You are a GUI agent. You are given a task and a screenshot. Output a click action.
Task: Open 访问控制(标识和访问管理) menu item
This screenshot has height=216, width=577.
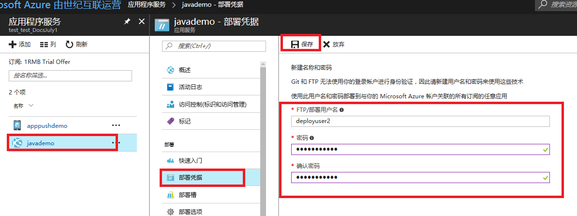click(x=210, y=104)
